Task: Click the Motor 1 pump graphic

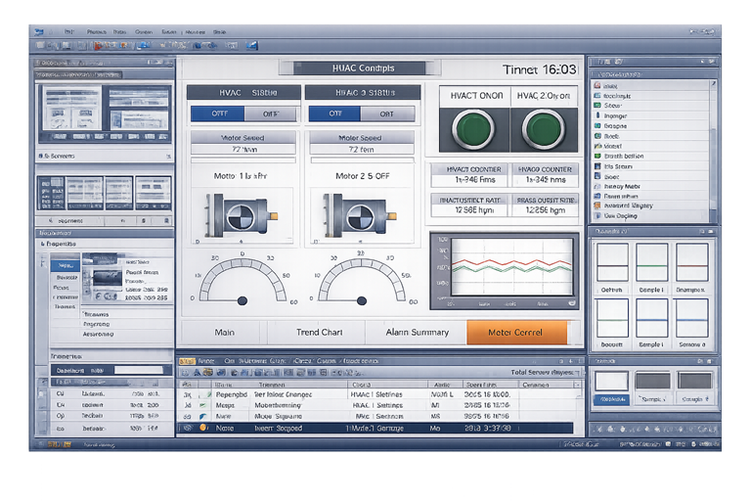Action: click(238, 213)
